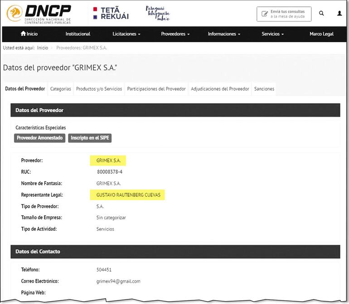This screenshot has height=304, width=349.
Task: Click representative GUSTAVO RAUTENBERG CUEVAS
Action: coord(128,195)
